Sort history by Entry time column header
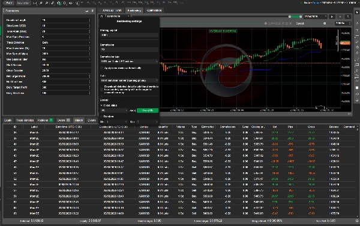 (x=68, y=127)
